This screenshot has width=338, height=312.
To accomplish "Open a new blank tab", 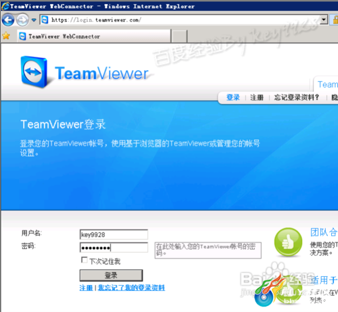I will click(x=179, y=36).
